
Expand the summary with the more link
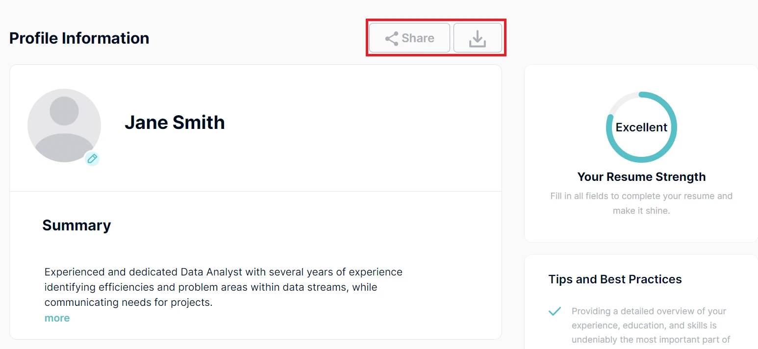click(x=57, y=318)
